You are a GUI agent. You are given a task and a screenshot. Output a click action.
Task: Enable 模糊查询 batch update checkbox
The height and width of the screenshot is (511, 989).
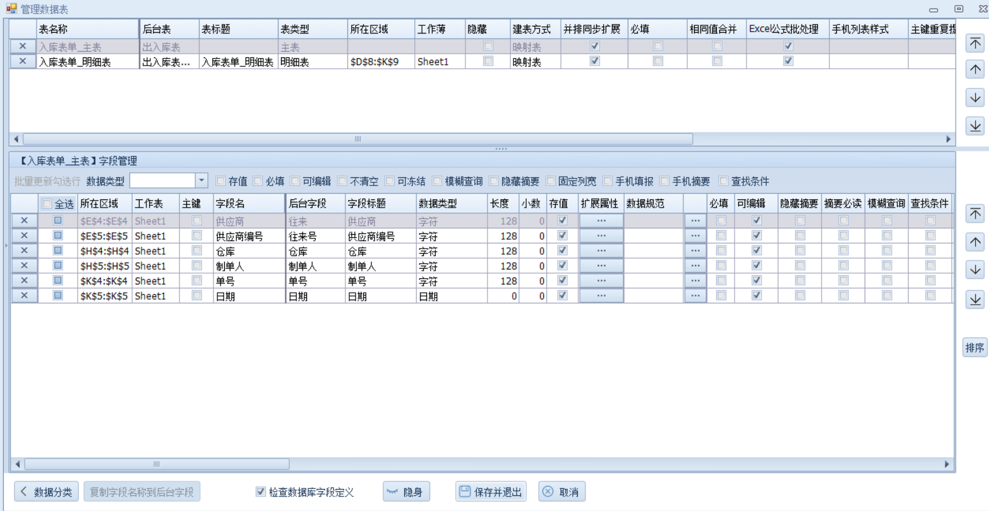click(437, 181)
